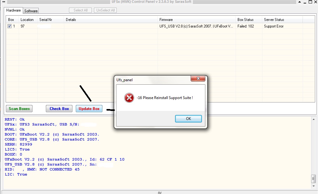Click the log line 'SERN: 82999'
Screen dimensions: 318x194
[x=18, y=145]
